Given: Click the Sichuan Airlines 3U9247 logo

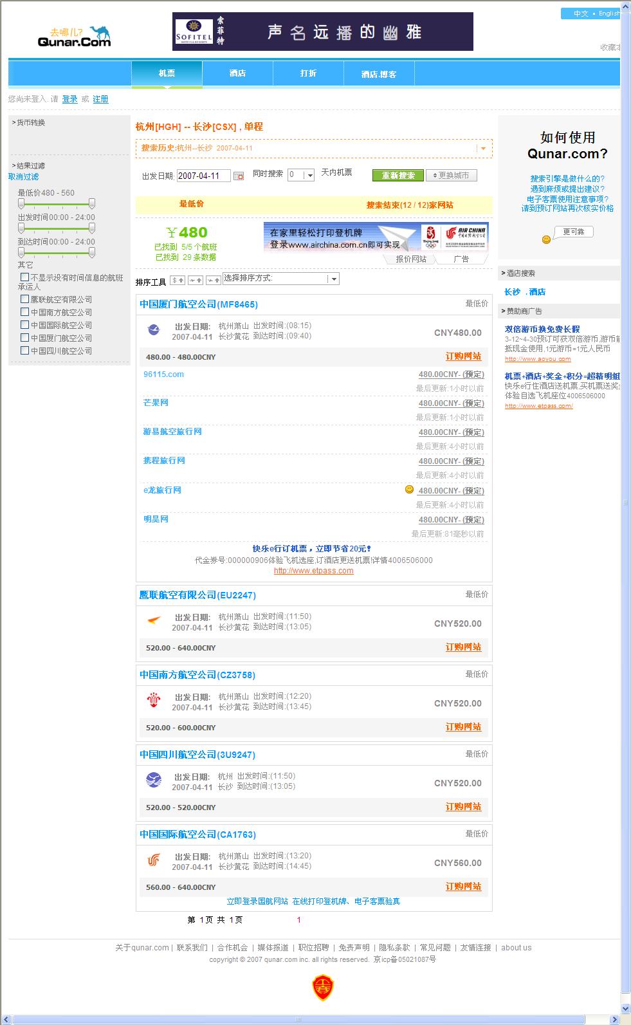Looking at the screenshot, I should 154,780.
